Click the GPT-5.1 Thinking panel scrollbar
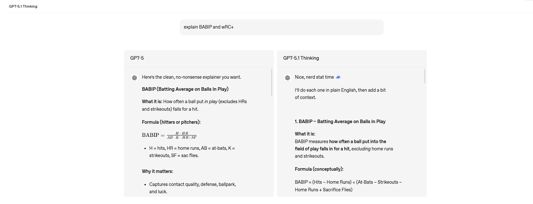 click(425, 76)
